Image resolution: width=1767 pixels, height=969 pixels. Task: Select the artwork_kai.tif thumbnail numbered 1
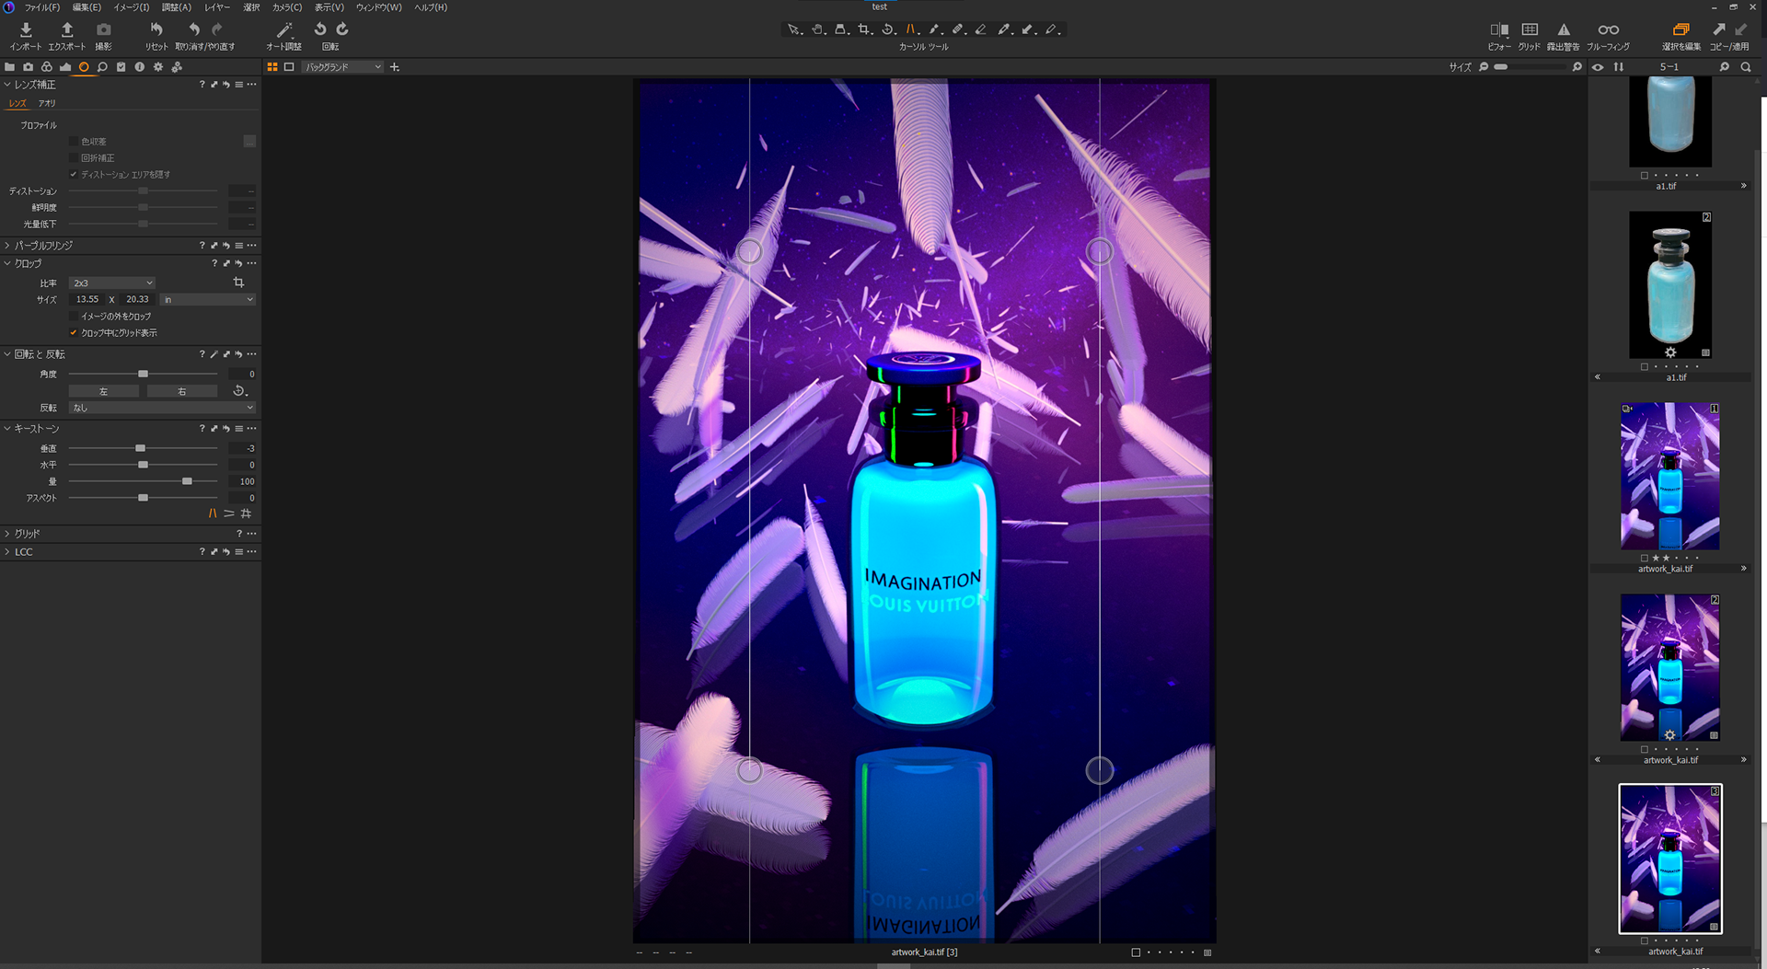coord(1669,476)
